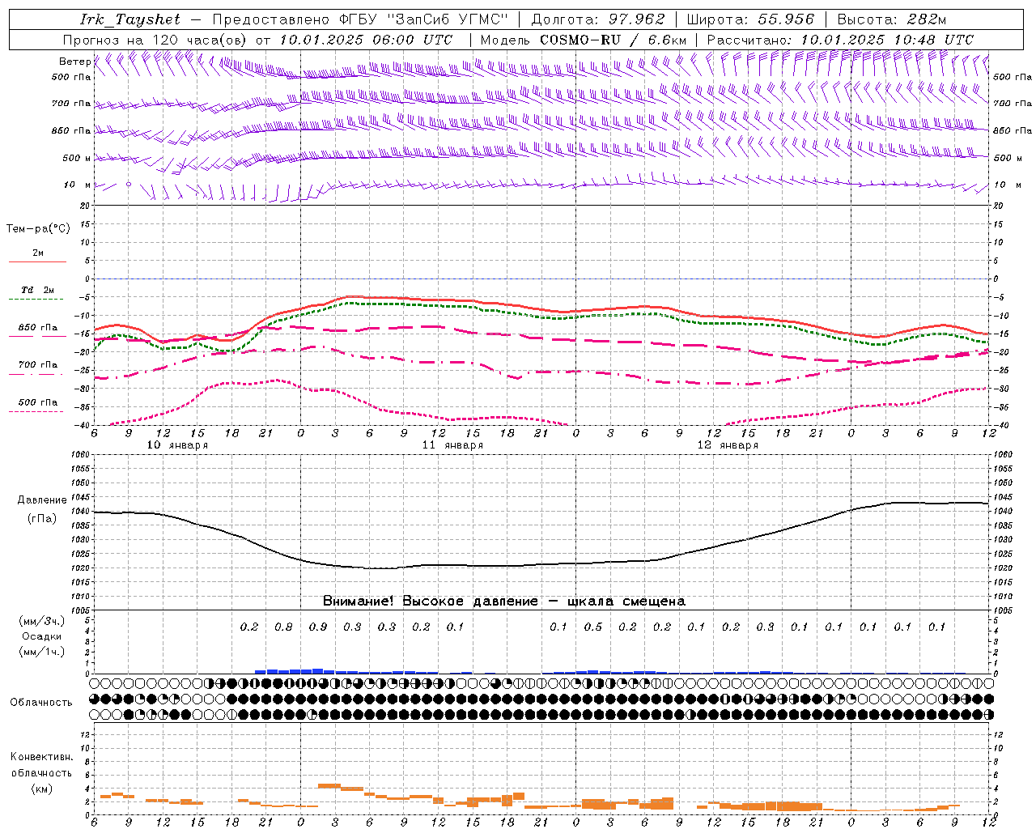Click the '12' value on left convective axis
The image size is (1036, 829).
coord(86,734)
